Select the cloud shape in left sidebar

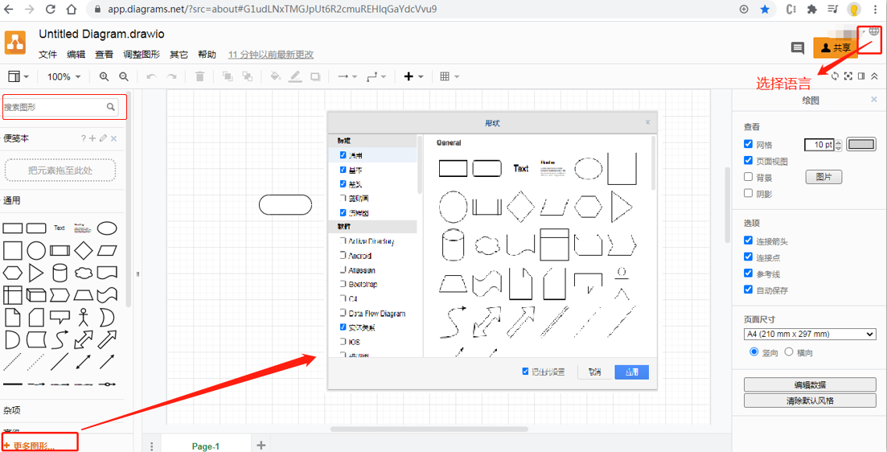coord(83,273)
